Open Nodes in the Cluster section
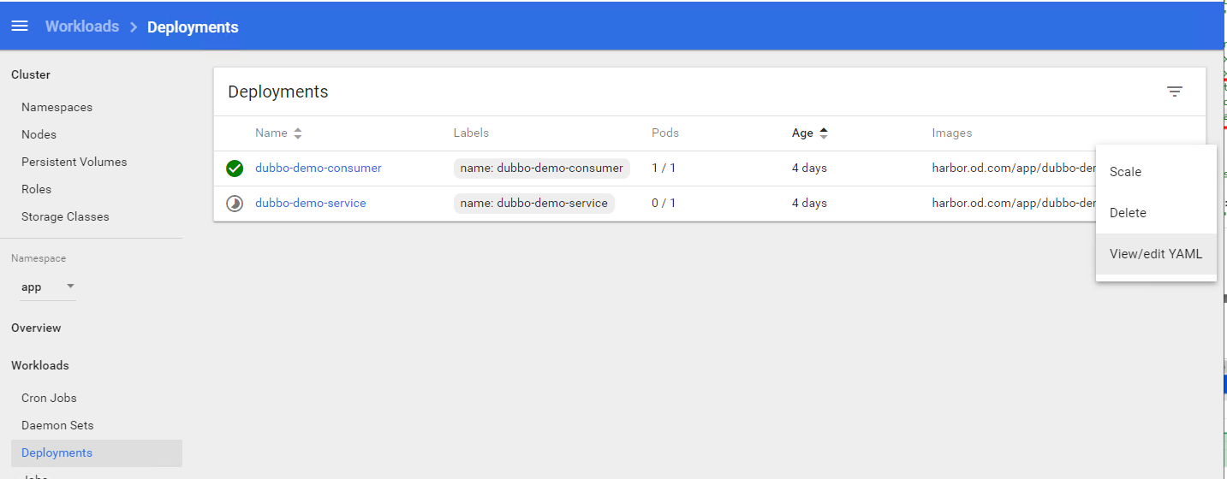 pos(39,135)
